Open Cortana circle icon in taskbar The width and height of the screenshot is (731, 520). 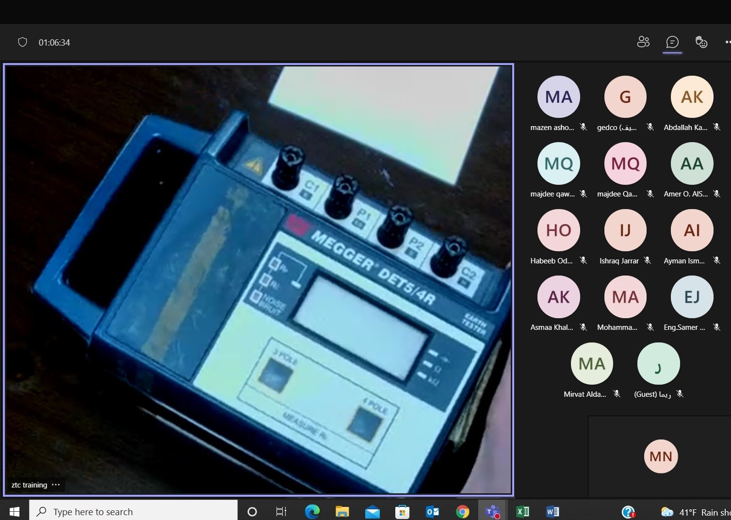tap(252, 511)
